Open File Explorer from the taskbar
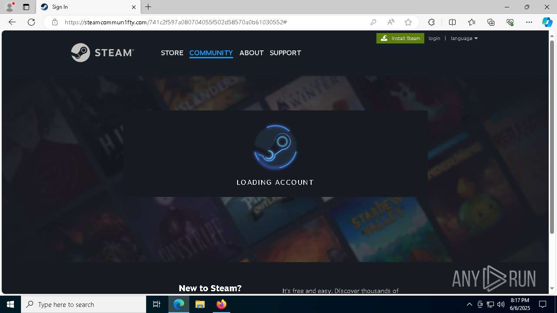The image size is (557, 313). pyautogui.click(x=200, y=304)
